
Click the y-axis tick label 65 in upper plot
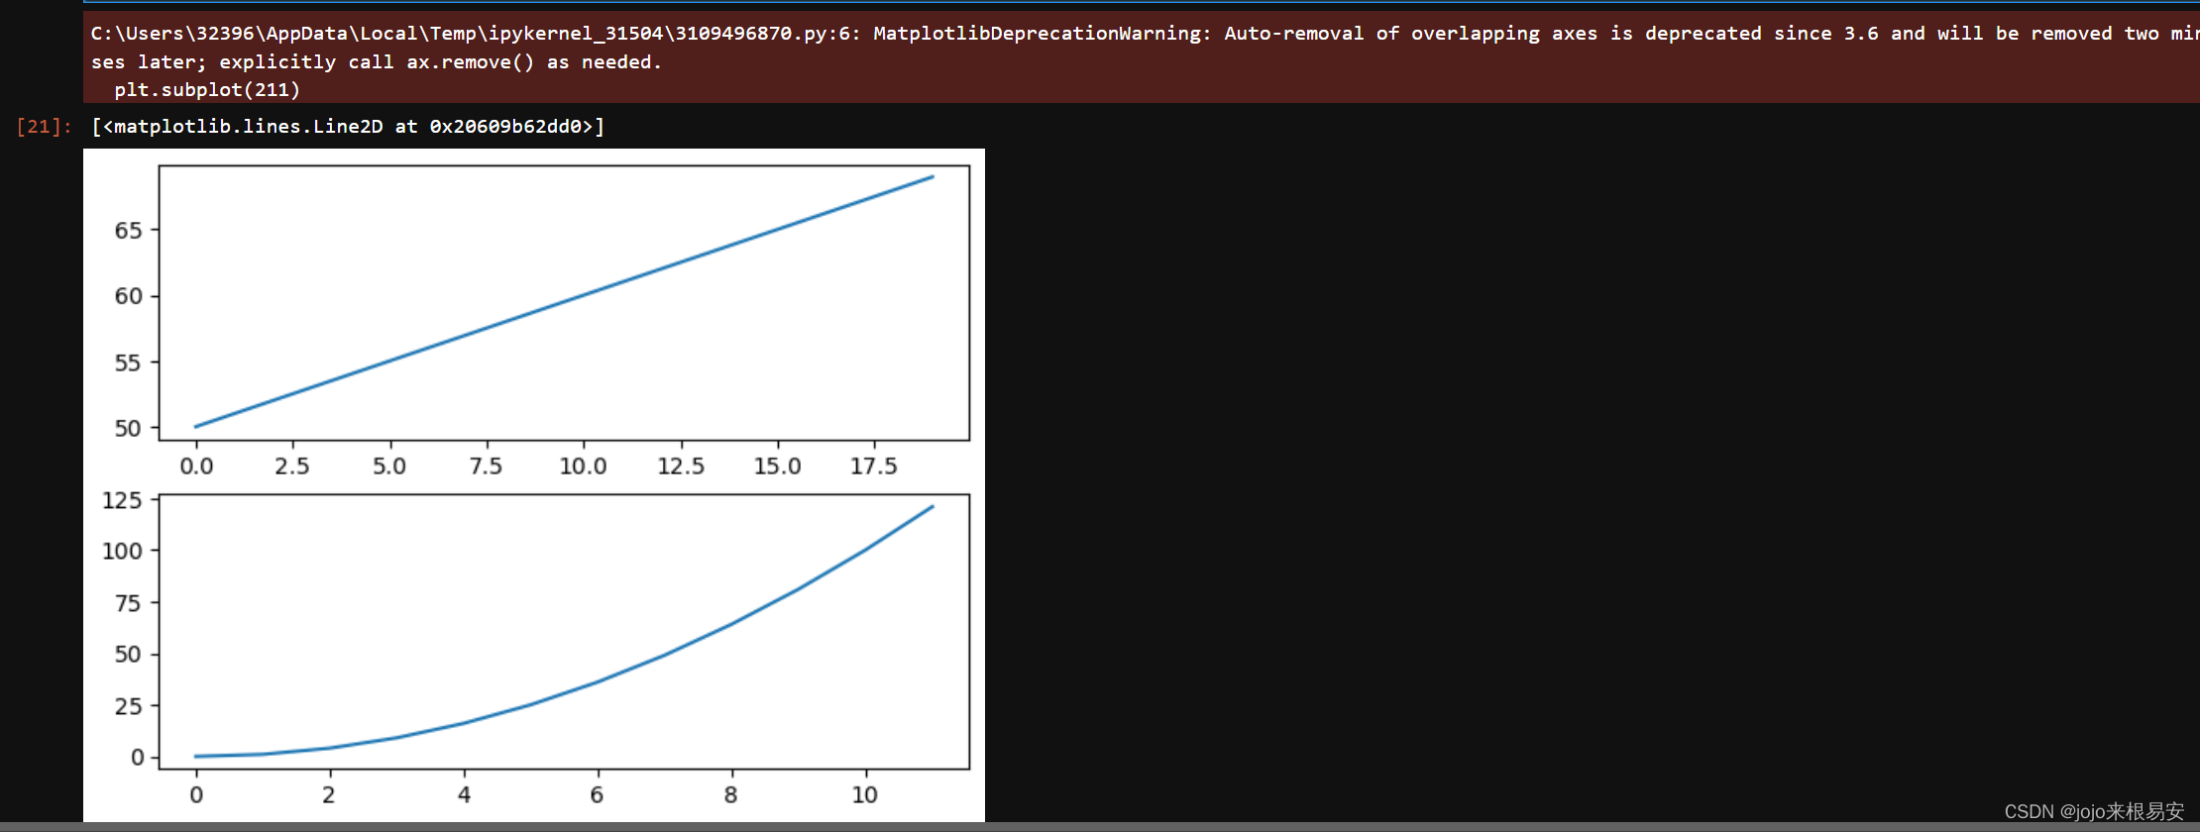[128, 231]
